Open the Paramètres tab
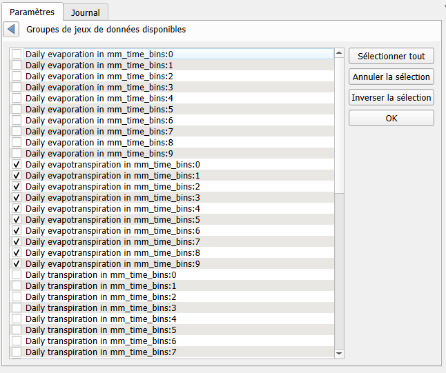The image size is (446, 373). pos(32,12)
